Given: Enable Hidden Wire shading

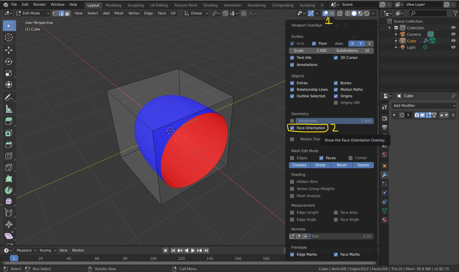Looking at the screenshot, I should [x=292, y=182].
